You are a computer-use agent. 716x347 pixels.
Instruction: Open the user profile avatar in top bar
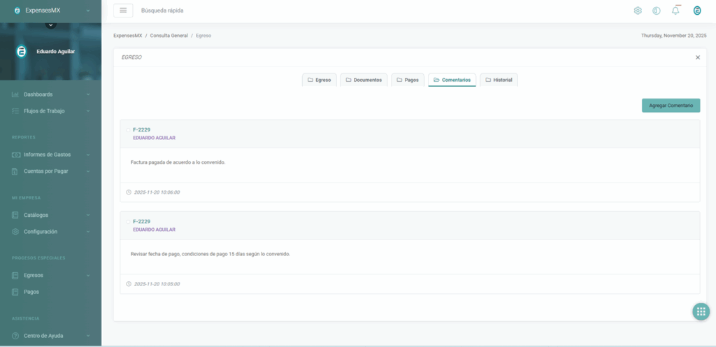pos(696,10)
